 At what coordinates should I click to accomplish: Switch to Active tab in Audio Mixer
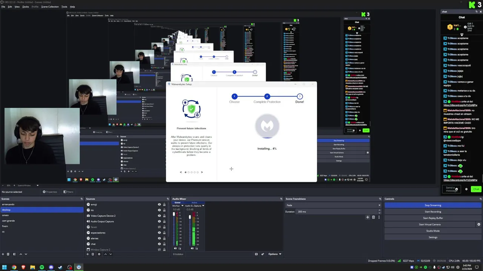pos(194,202)
